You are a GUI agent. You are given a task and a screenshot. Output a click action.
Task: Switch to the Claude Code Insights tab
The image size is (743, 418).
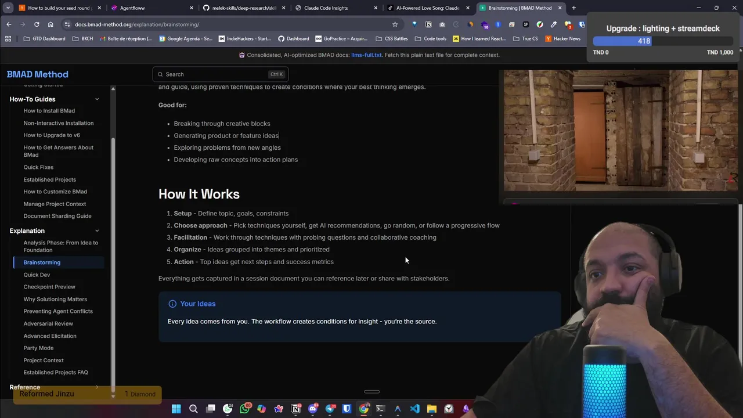pos(336,8)
